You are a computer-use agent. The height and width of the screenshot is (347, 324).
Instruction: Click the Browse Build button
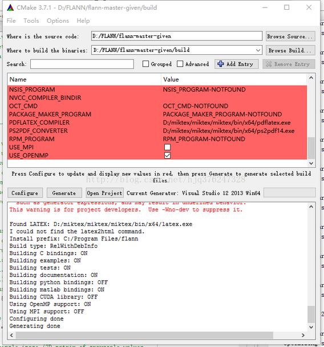[x=290, y=50]
